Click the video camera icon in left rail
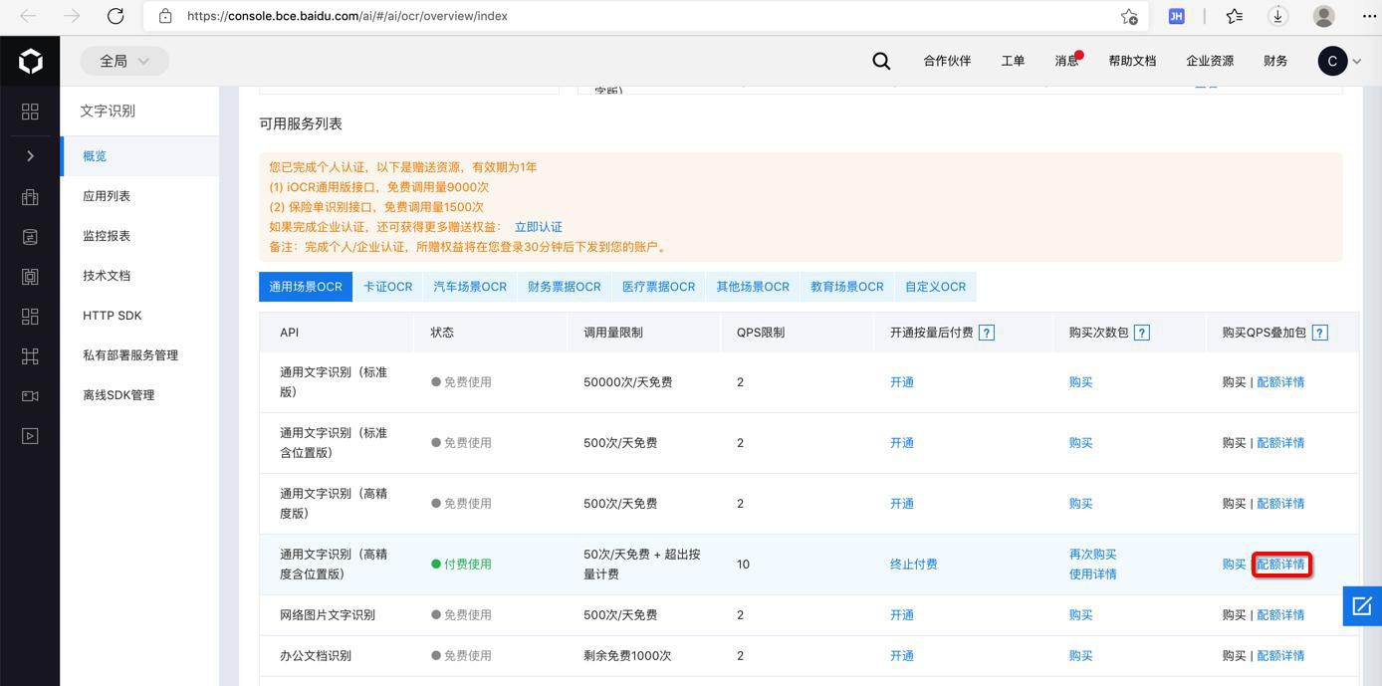 coord(30,395)
